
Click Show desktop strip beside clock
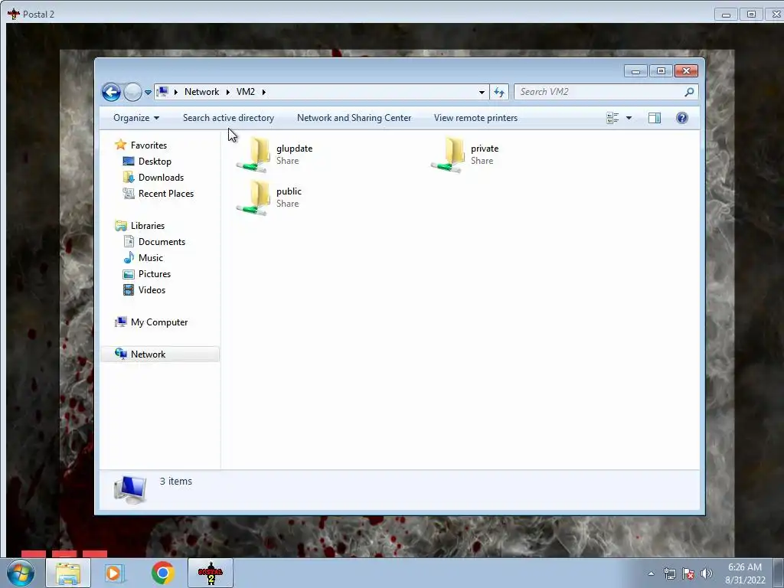(x=778, y=573)
